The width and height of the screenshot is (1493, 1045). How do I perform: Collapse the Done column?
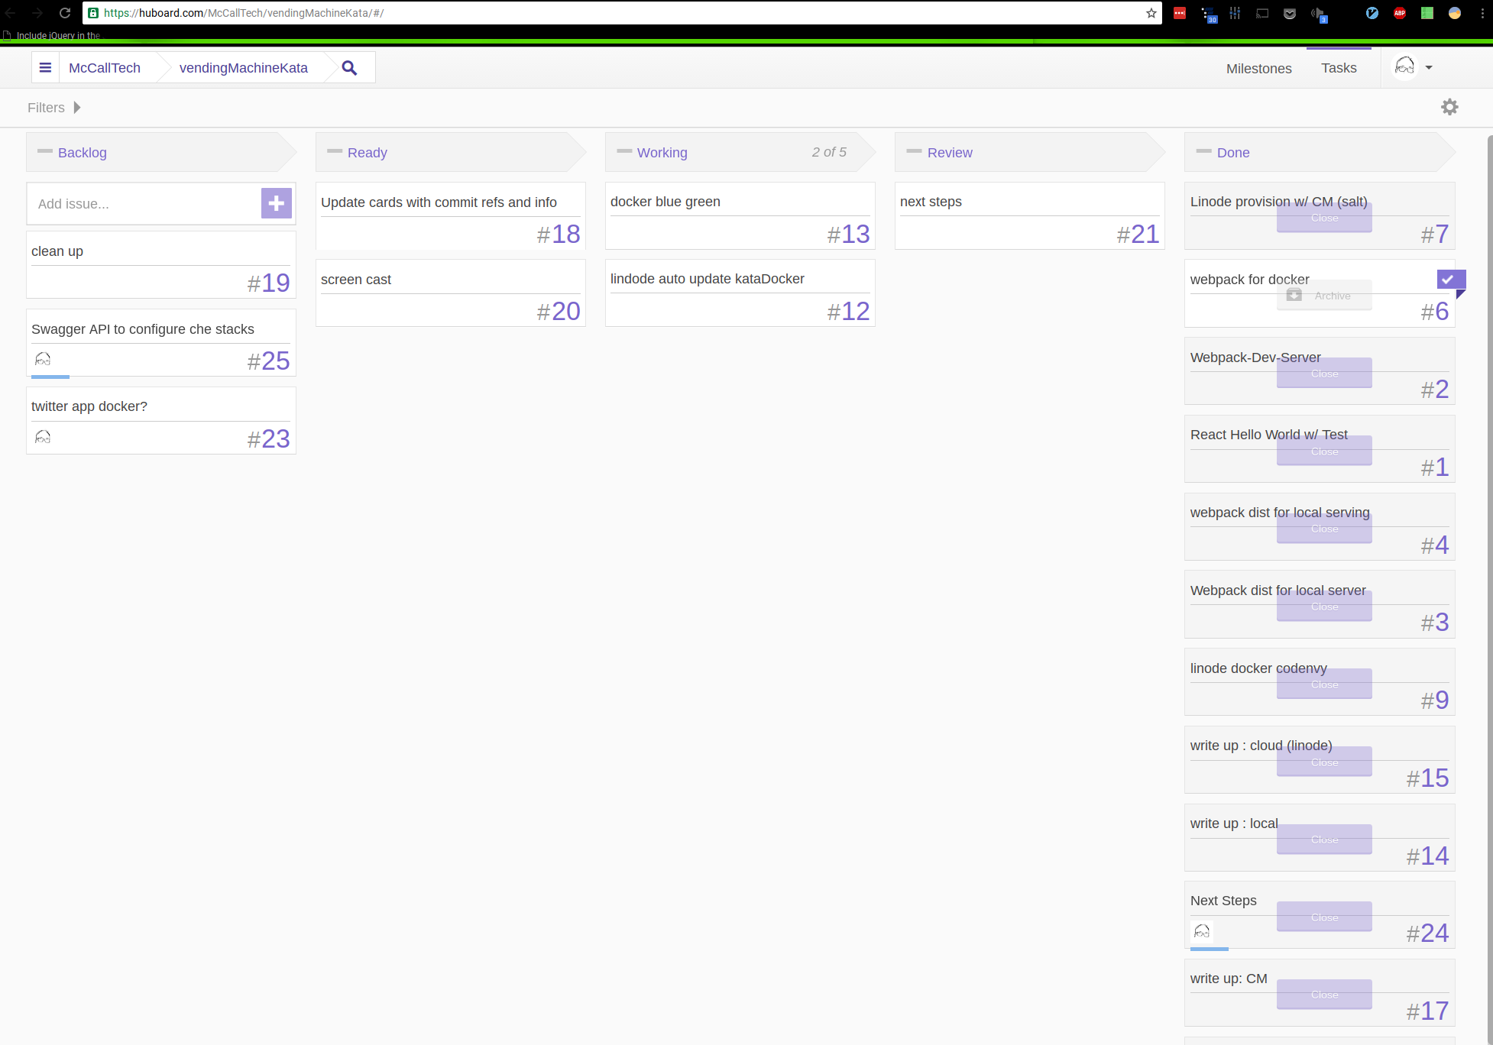[x=1203, y=151]
